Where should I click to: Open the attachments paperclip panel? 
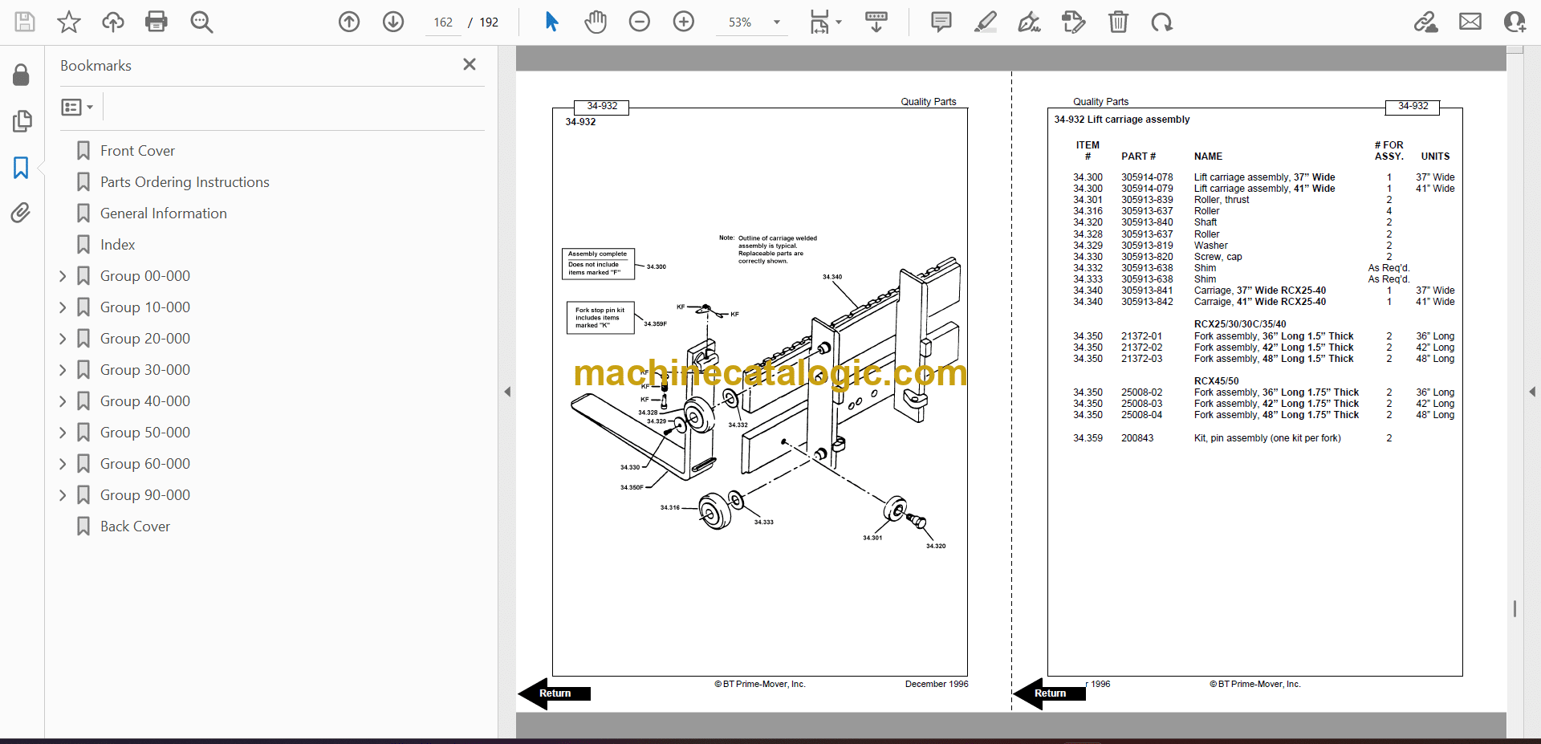click(22, 213)
